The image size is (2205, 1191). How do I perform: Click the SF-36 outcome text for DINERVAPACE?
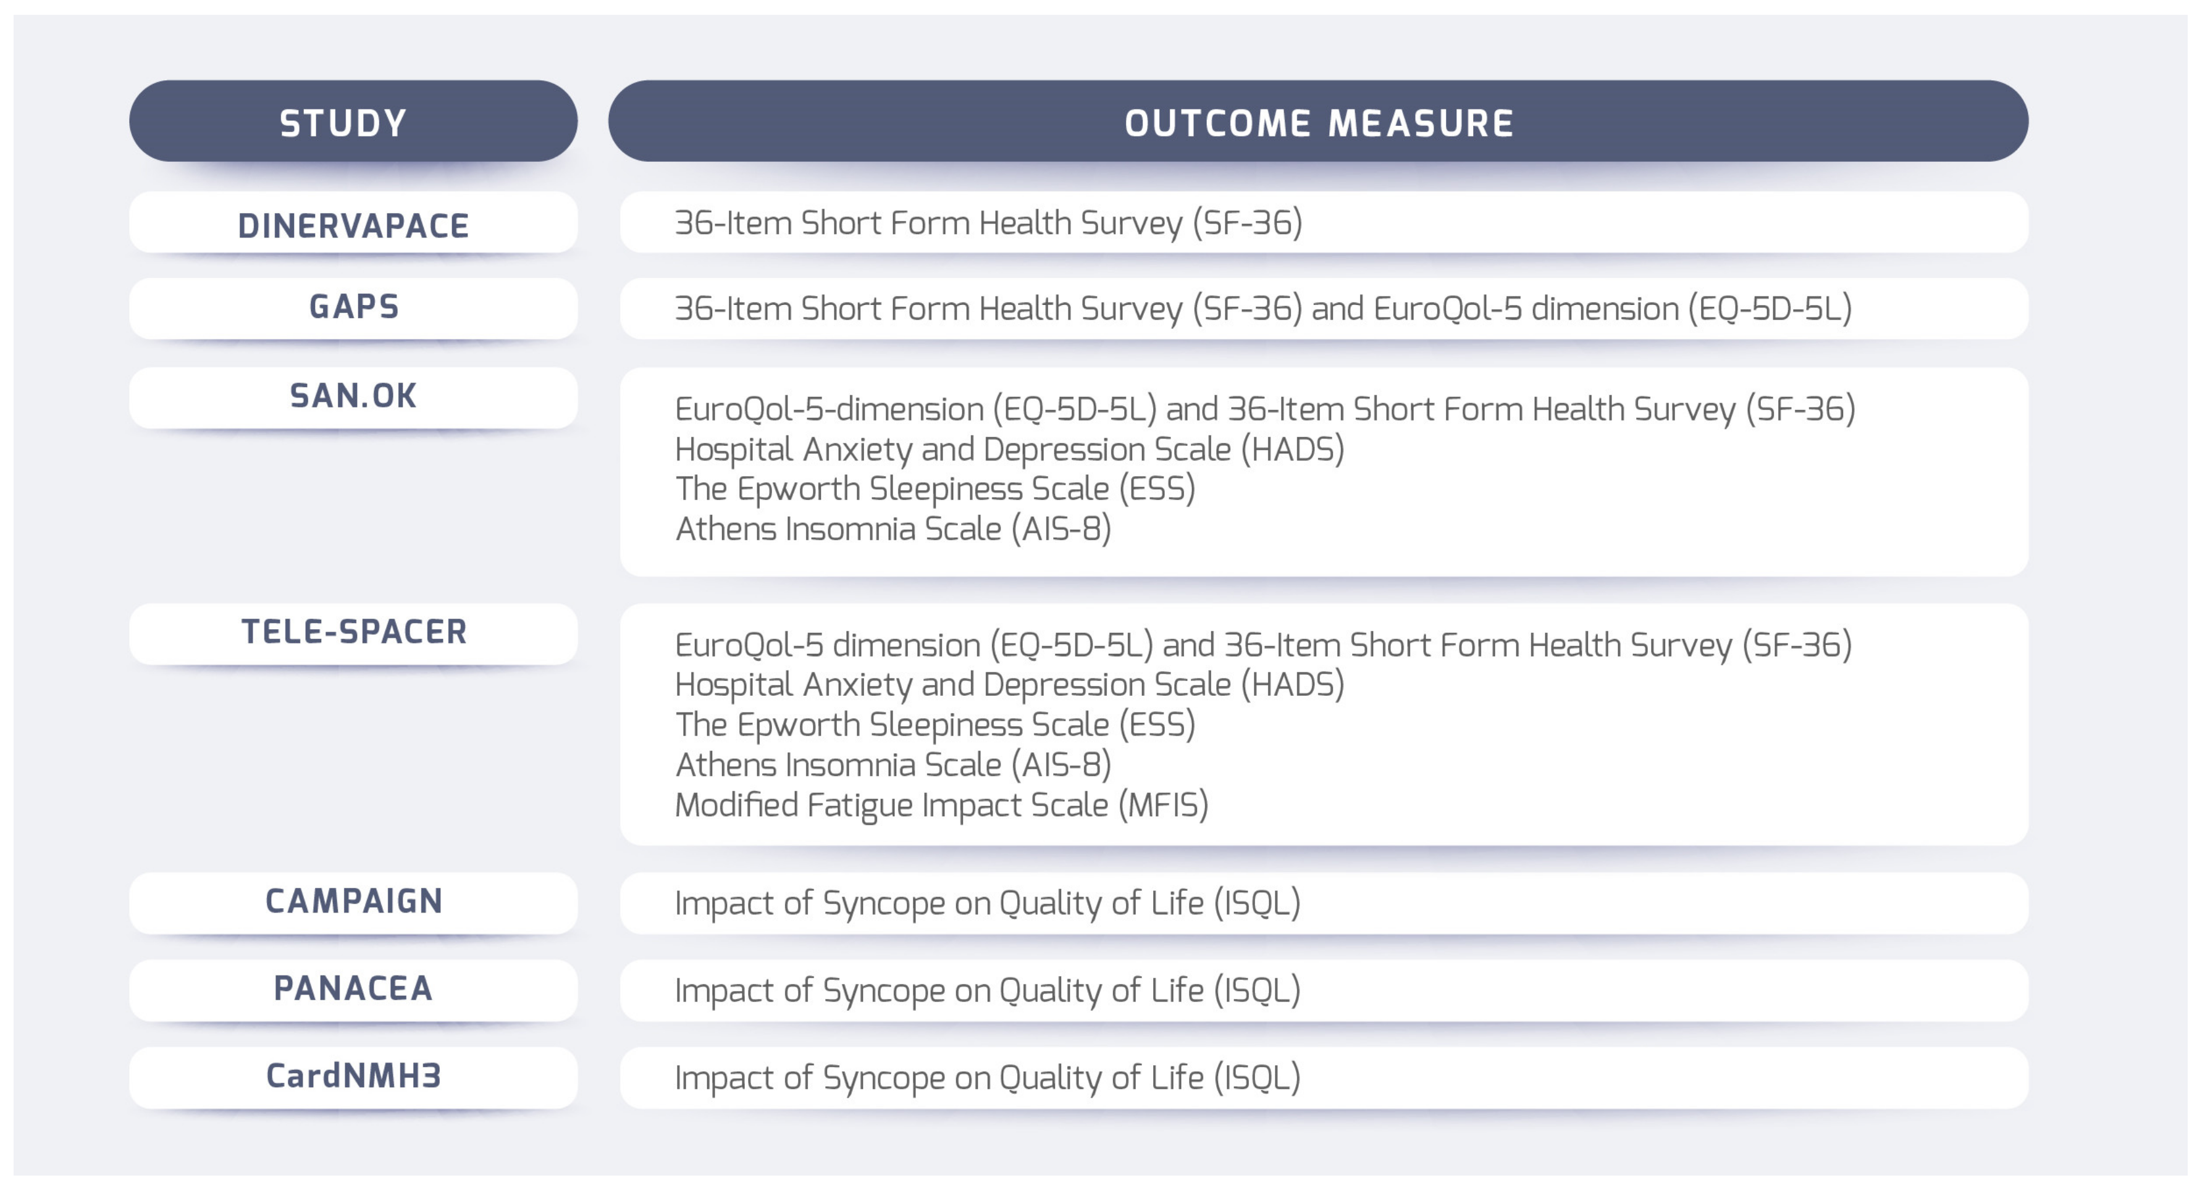tap(988, 222)
